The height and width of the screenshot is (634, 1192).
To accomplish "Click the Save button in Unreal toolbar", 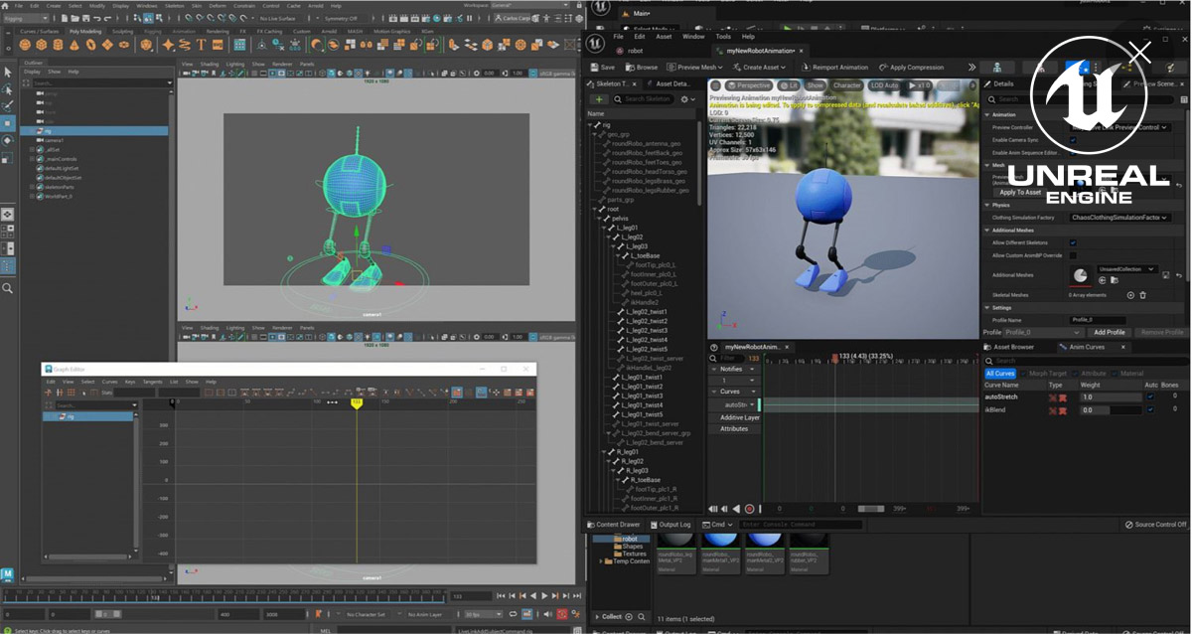I will pos(603,68).
